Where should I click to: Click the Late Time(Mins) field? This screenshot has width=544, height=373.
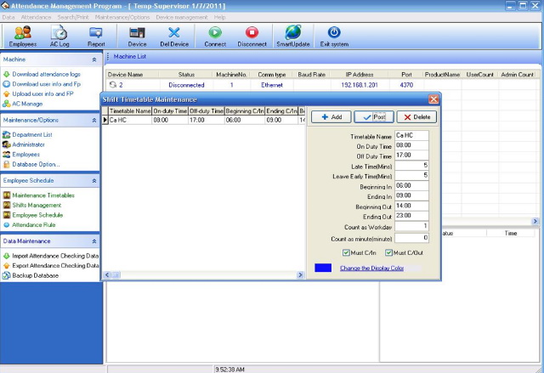tap(411, 166)
